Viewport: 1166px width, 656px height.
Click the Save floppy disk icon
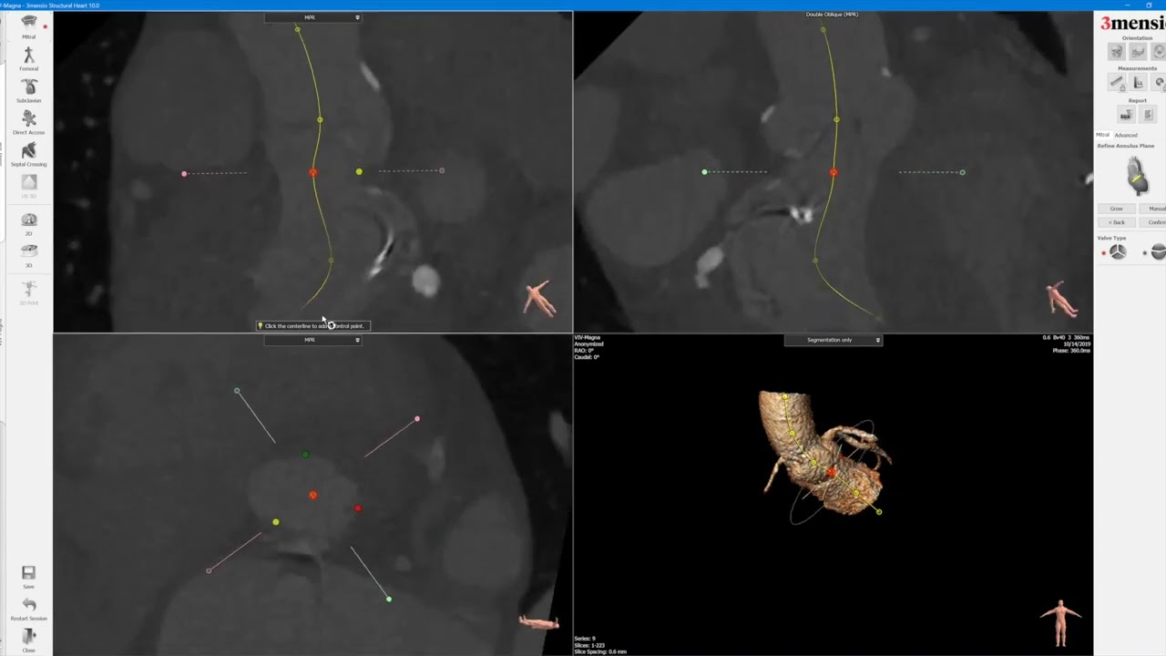(x=28, y=572)
